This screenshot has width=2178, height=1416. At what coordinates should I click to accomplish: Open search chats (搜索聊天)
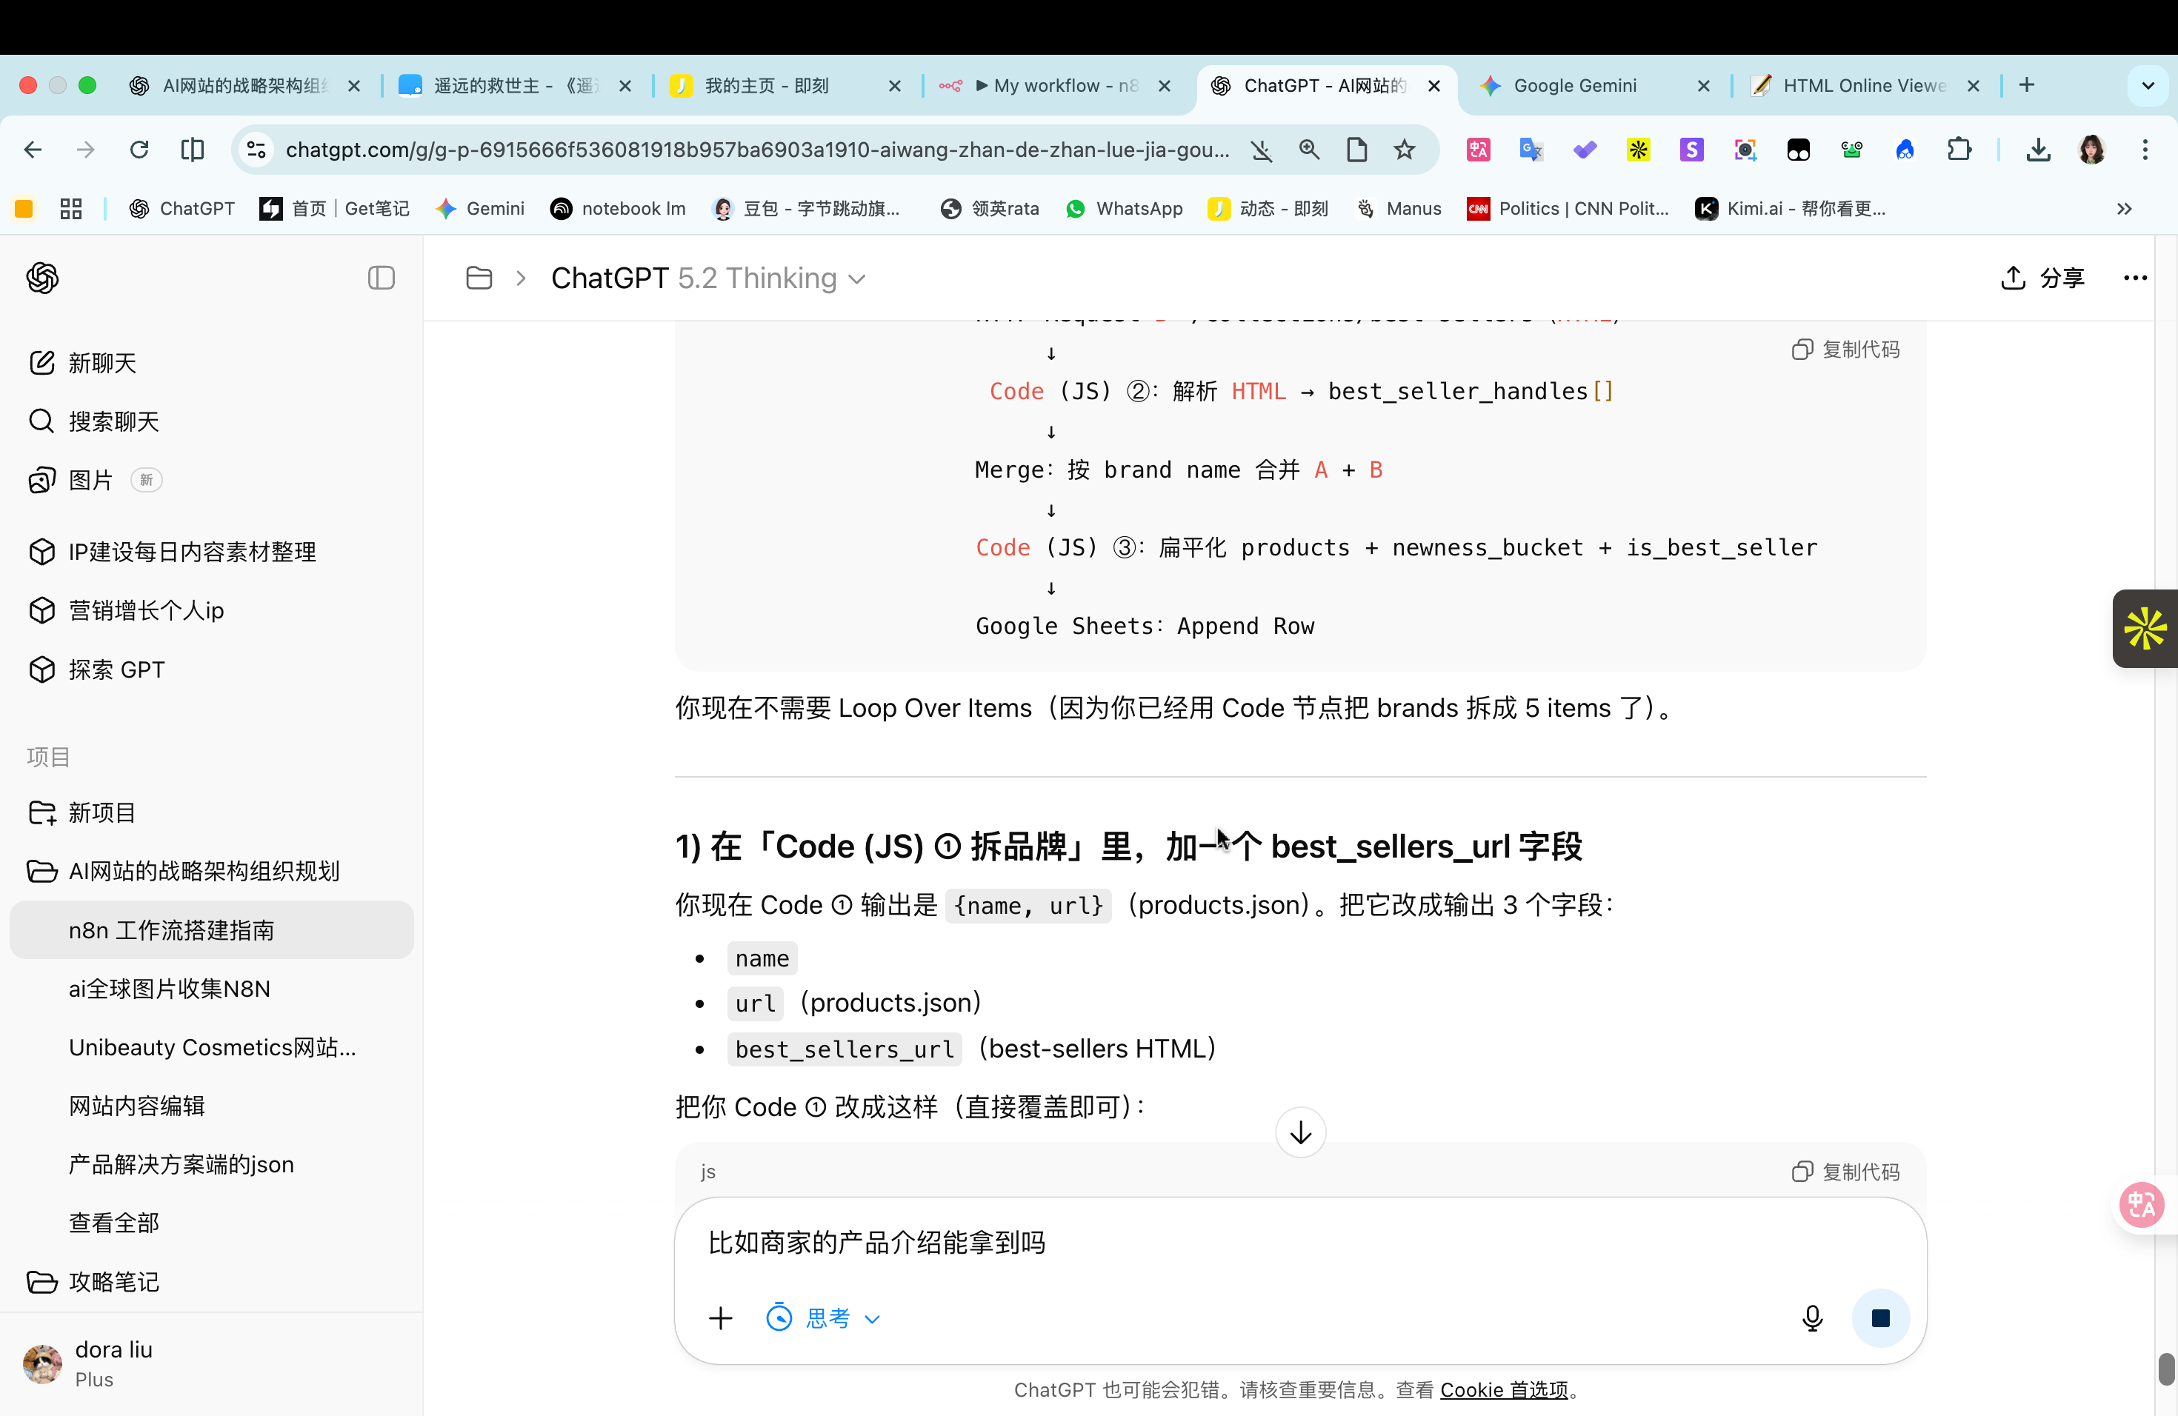(x=113, y=421)
